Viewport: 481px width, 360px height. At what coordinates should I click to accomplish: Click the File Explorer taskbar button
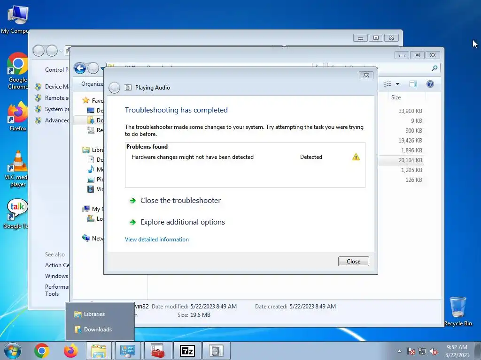[99, 351]
